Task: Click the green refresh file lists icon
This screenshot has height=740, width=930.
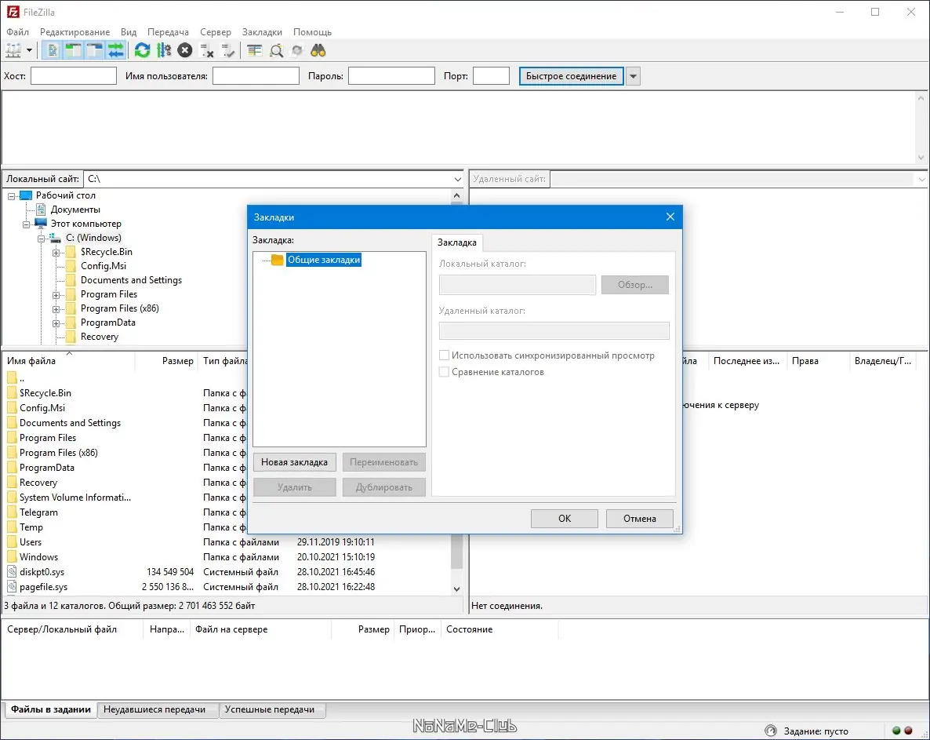Action: coord(143,50)
